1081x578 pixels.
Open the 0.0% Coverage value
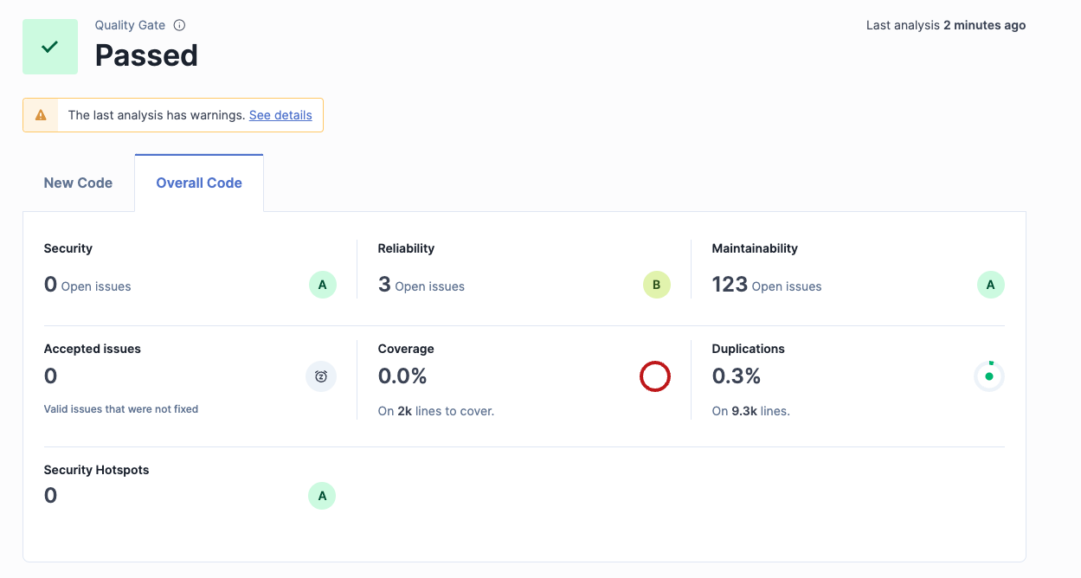tap(402, 376)
